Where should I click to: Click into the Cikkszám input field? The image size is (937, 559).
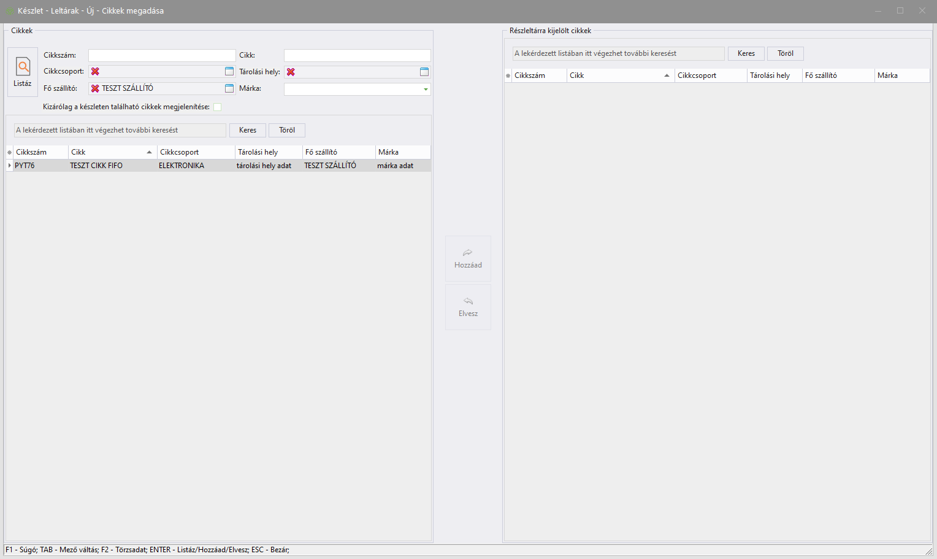pyautogui.click(x=161, y=55)
